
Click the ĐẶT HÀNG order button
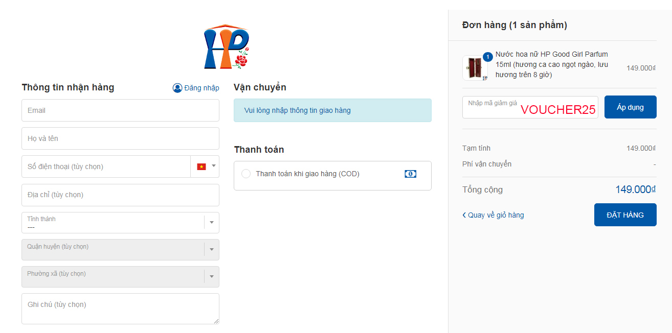(625, 215)
